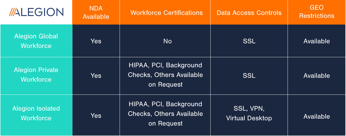Select Available in Isolated Workforce row
Screen dimensions: 346x136
coord(317,116)
